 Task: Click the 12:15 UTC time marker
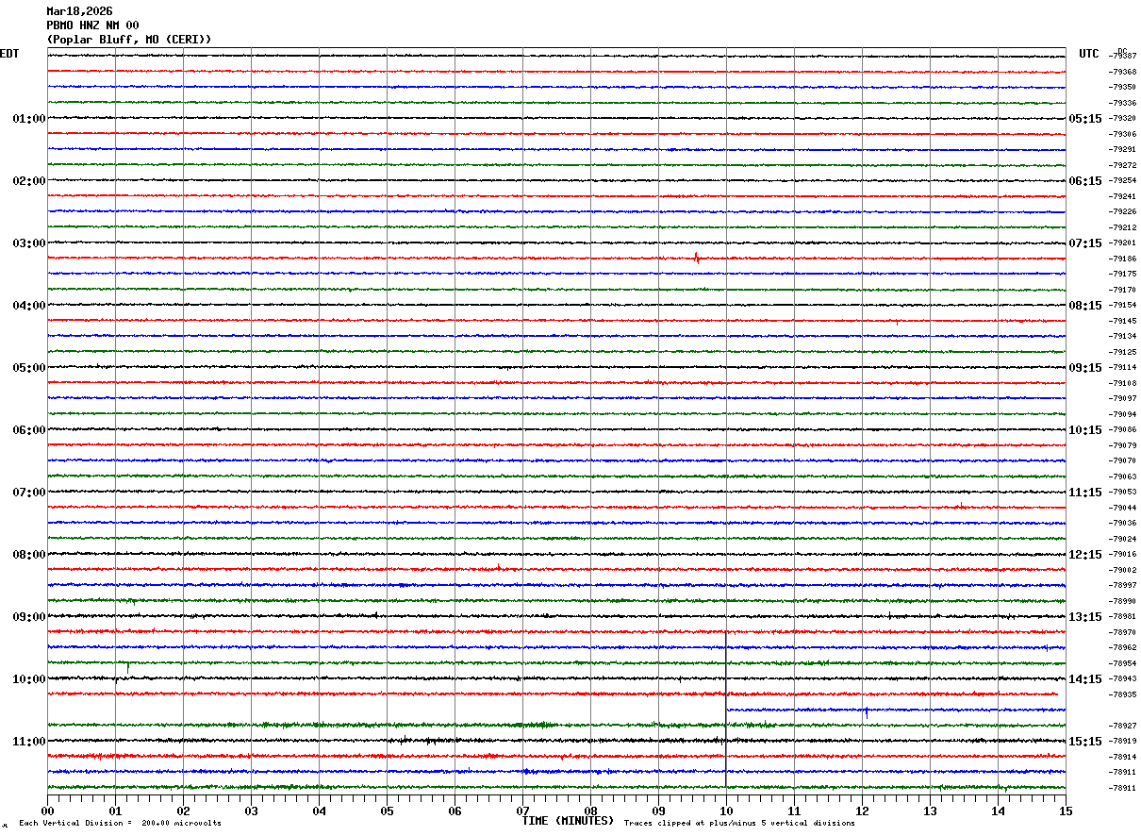tap(1084, 555)
